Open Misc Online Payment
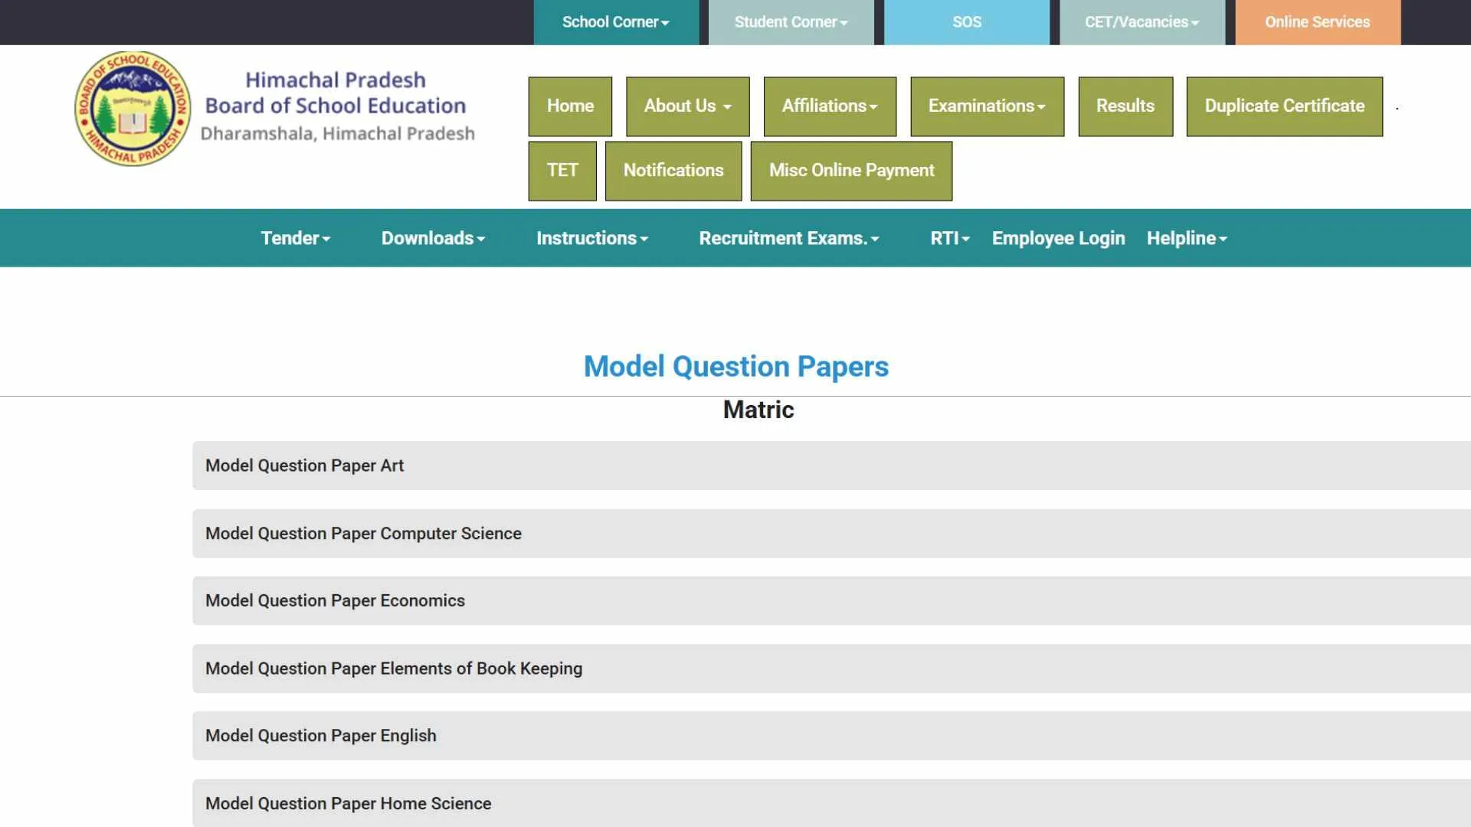Screen dimensions: 1471x827 coord(851,171)
